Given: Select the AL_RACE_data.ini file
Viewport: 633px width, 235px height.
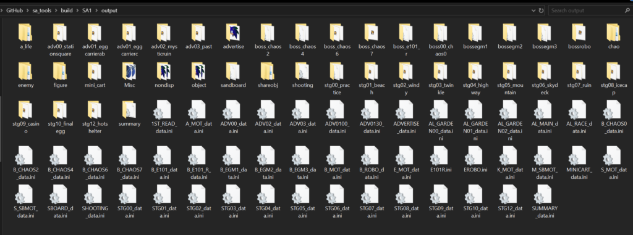Looking at the screenshot, I should pyautogui.click(x=579, y=118).
